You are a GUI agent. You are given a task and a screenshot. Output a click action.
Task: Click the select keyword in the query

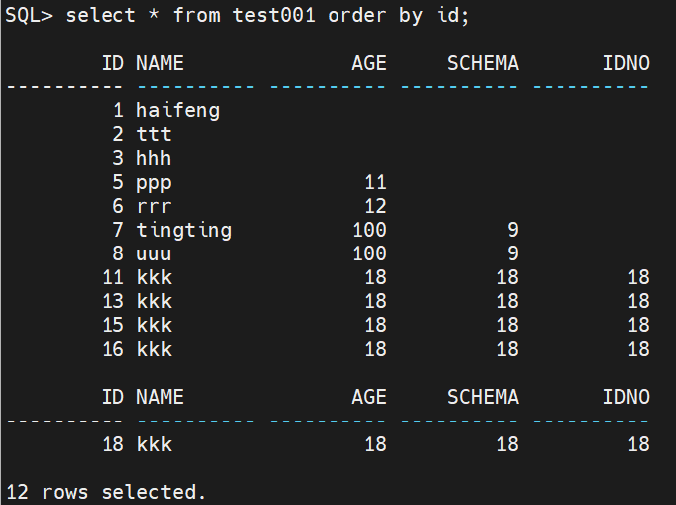coord(101,17)
